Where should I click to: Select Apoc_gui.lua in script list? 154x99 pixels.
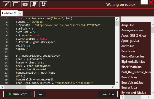coord(130,41)
